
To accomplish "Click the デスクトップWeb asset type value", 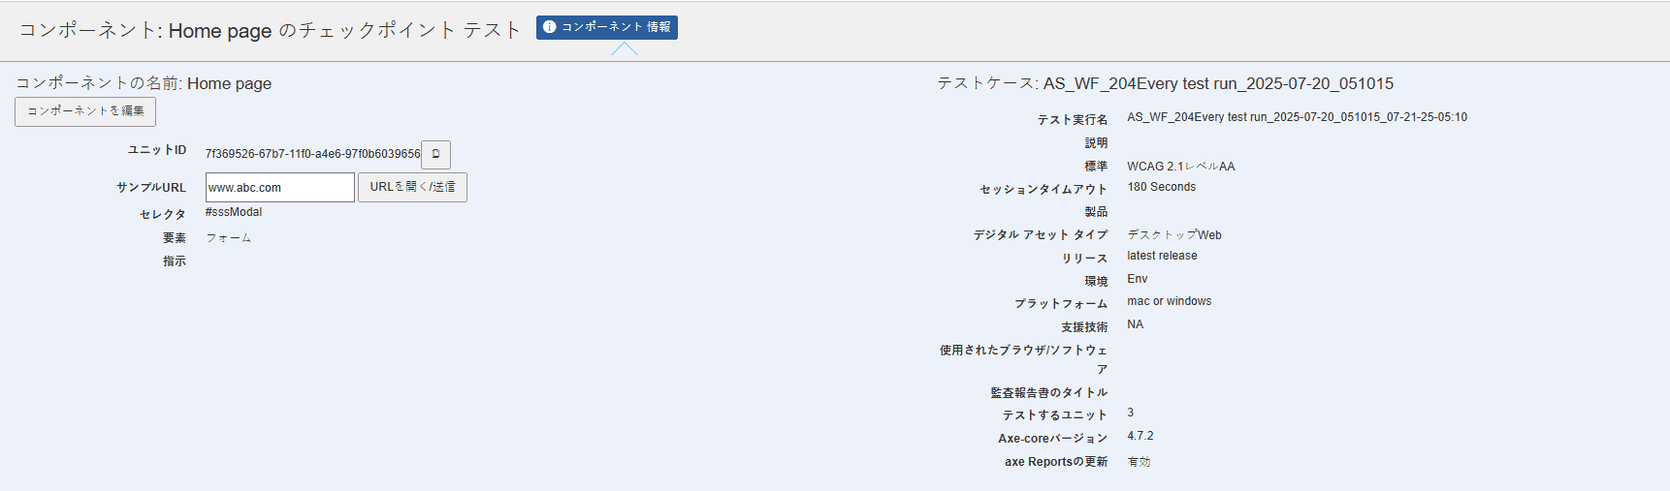I will 1173,235.
